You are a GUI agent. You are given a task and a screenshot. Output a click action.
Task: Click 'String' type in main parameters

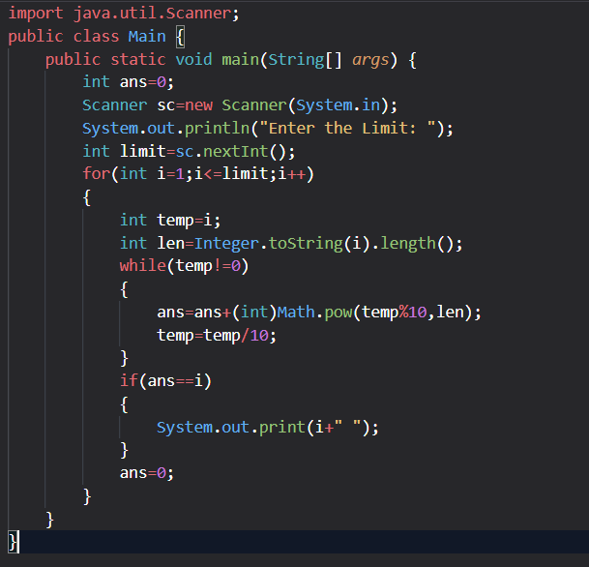coord(296,60)
